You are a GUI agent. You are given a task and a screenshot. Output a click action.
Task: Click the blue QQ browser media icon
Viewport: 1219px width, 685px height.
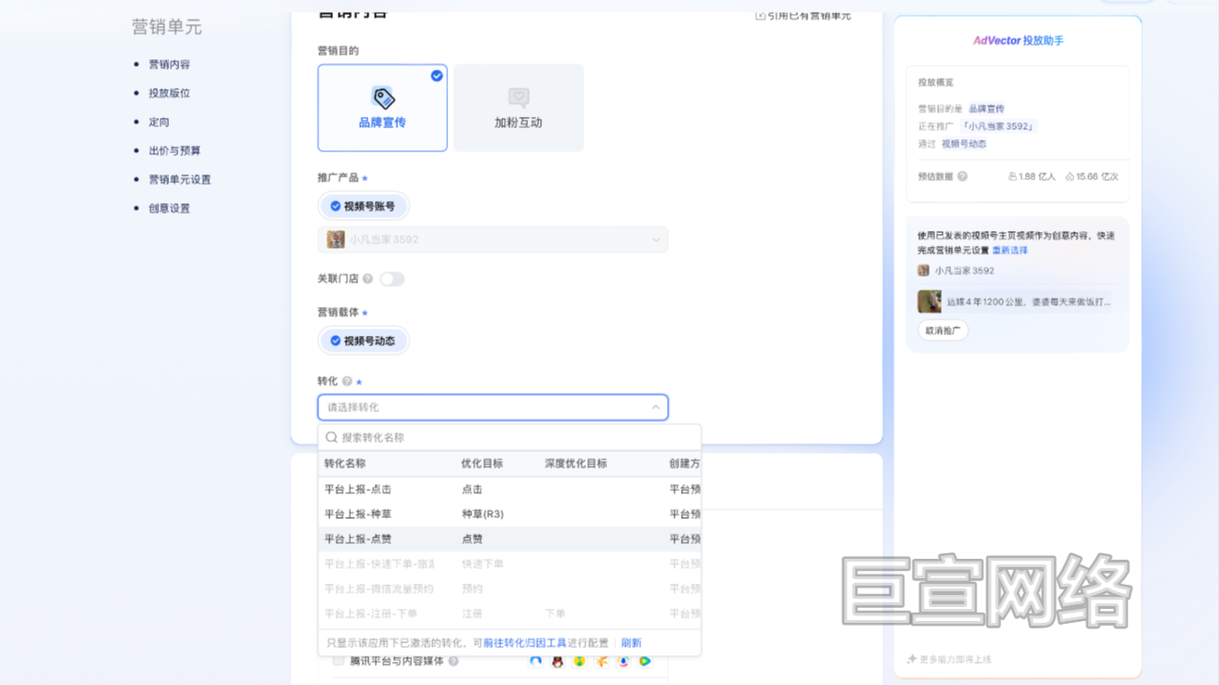(x=535, y=661)
